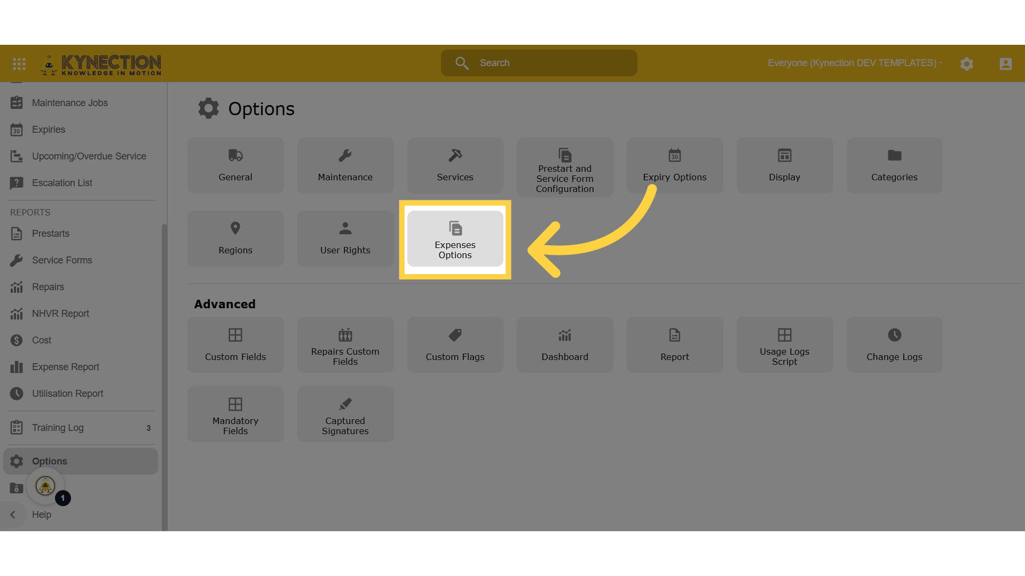Open Escalation List in sidebar
This screenshot has width=1025, height=576.
(80, 183)
